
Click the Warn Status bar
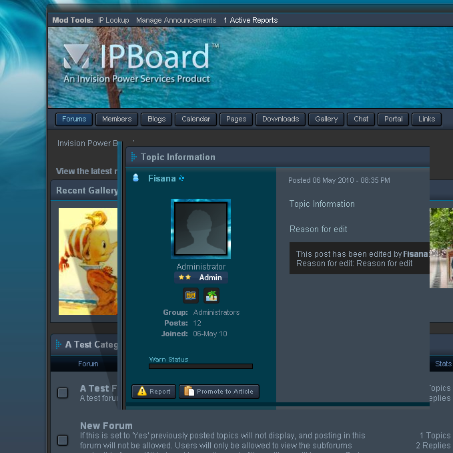201,366
